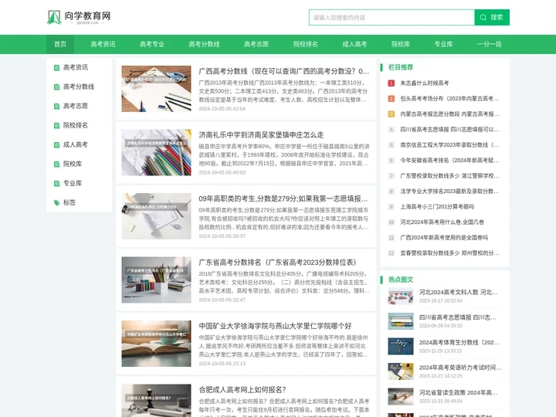Open 高考志愿 in the top navigation bar
The width and height of the screenshot is (556, 417).
click(256, 44)
